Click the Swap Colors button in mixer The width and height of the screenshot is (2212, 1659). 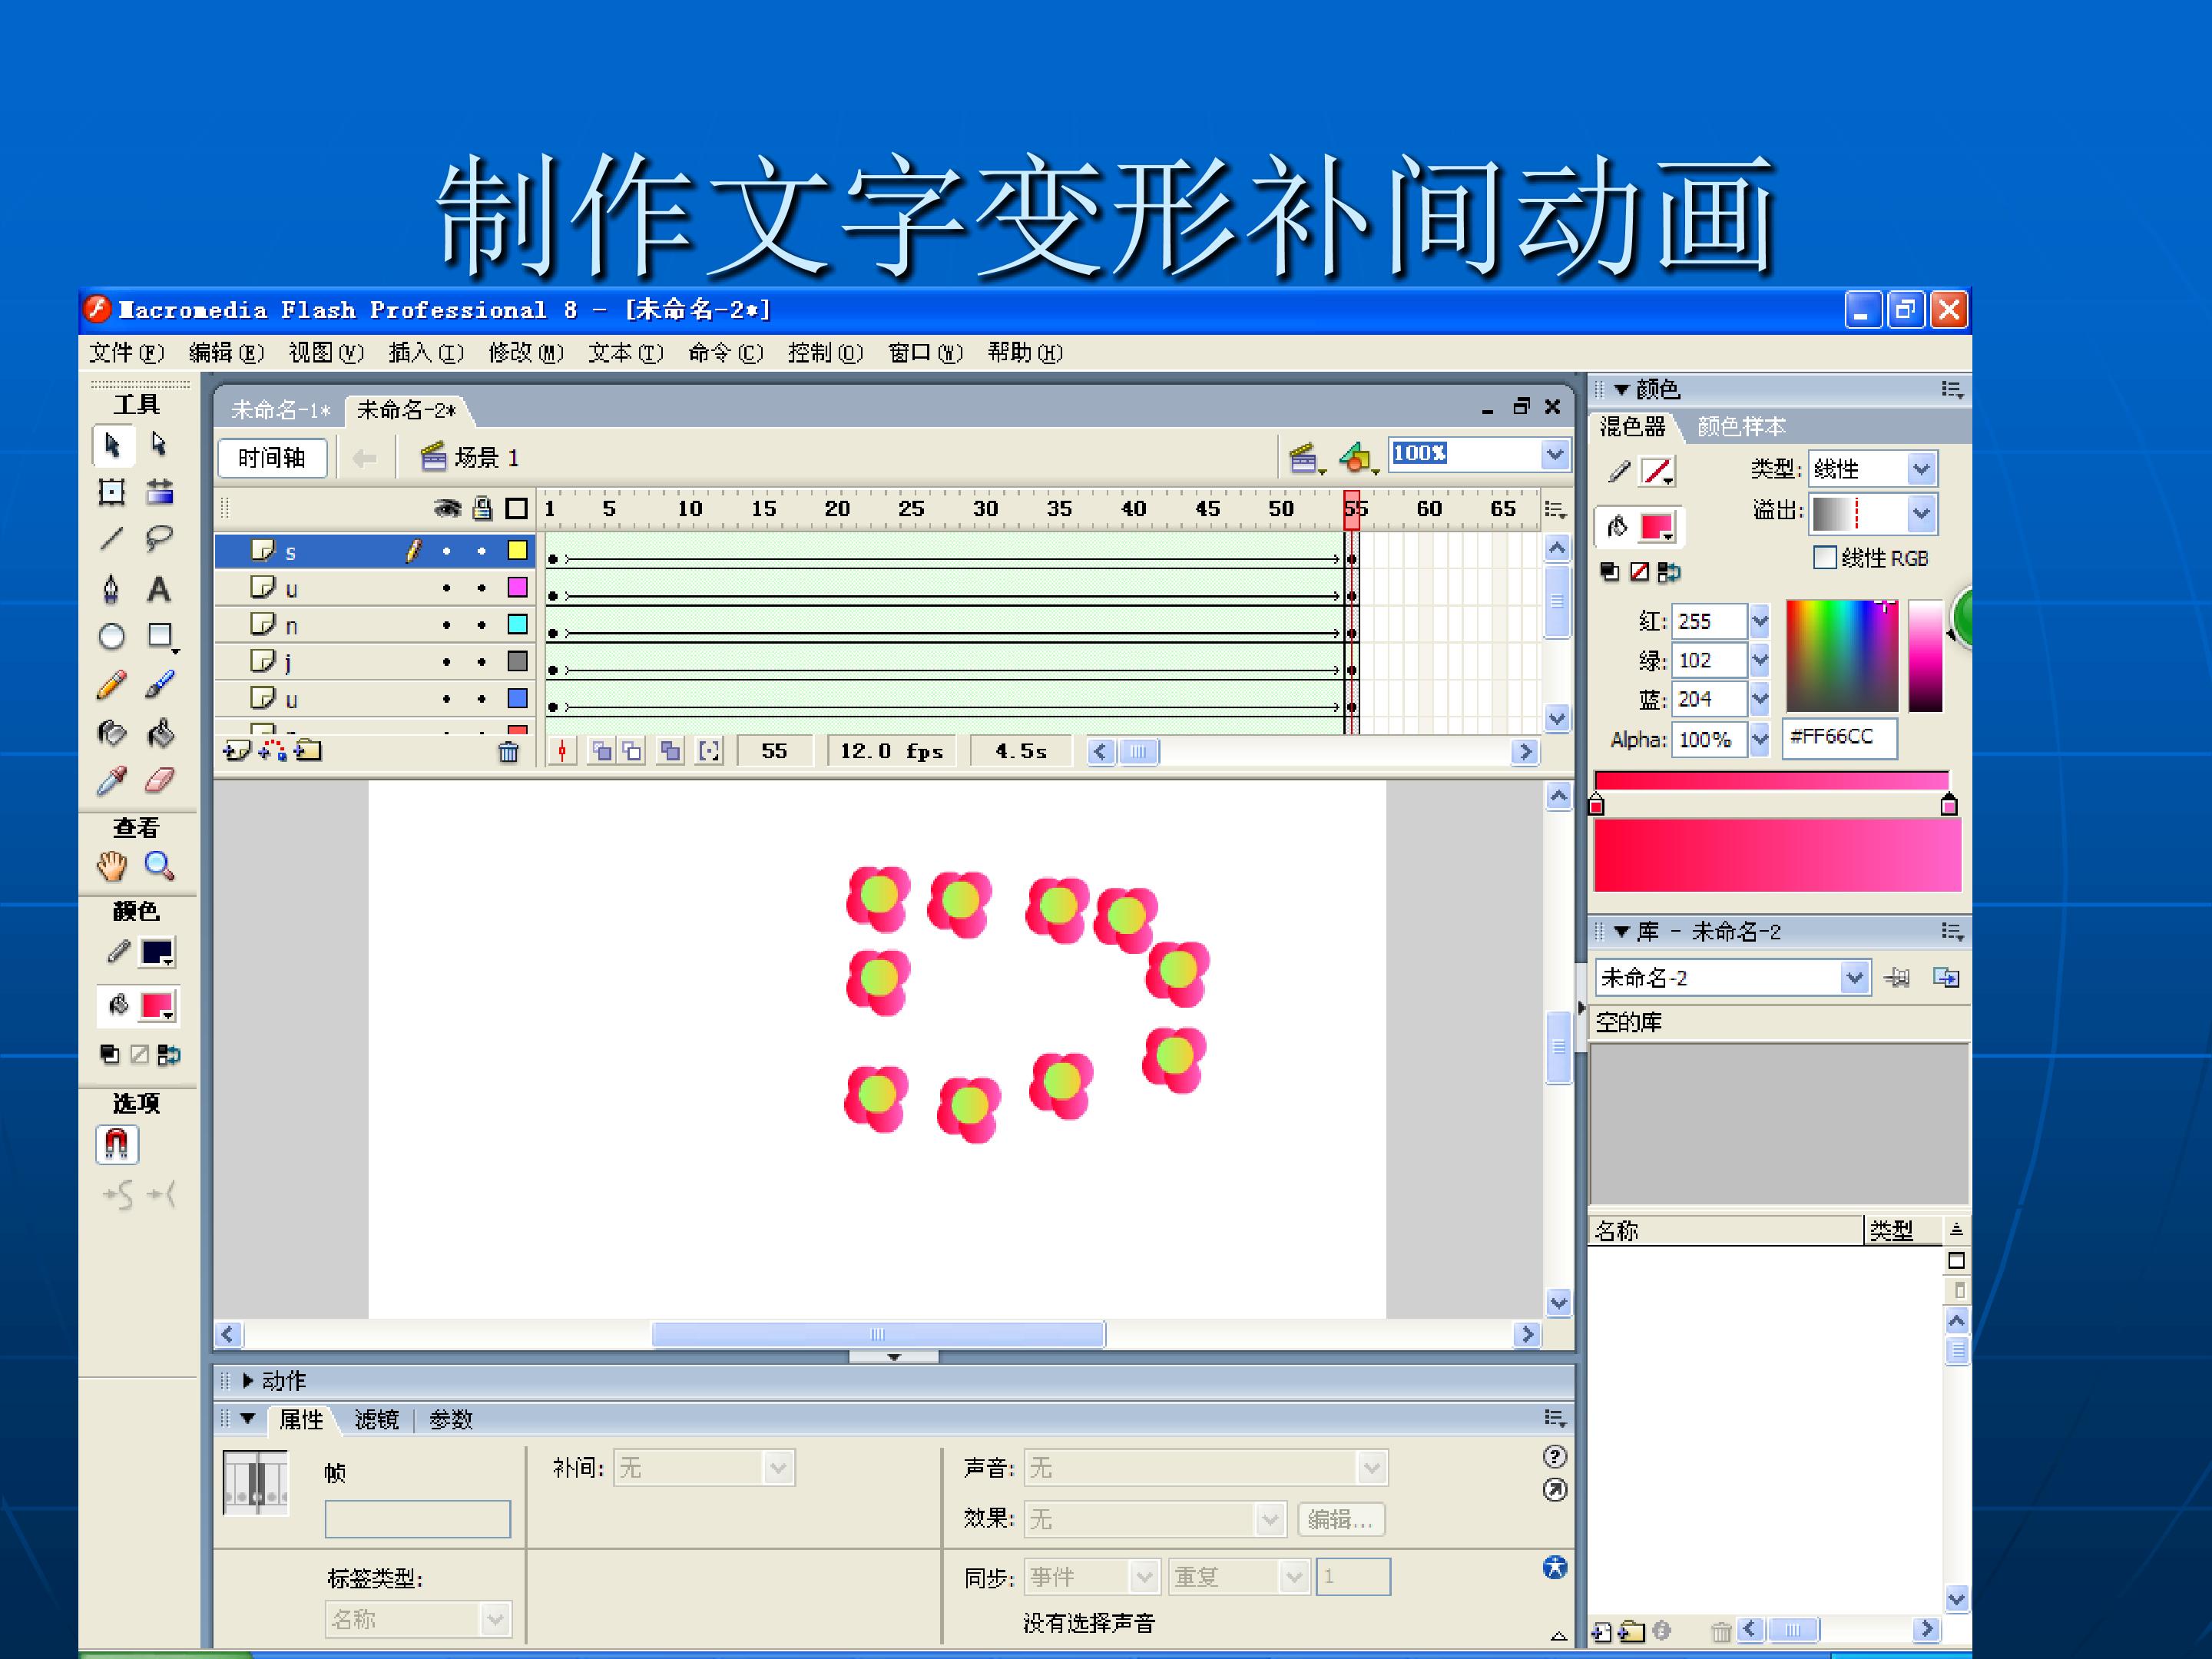(1669, 572)
